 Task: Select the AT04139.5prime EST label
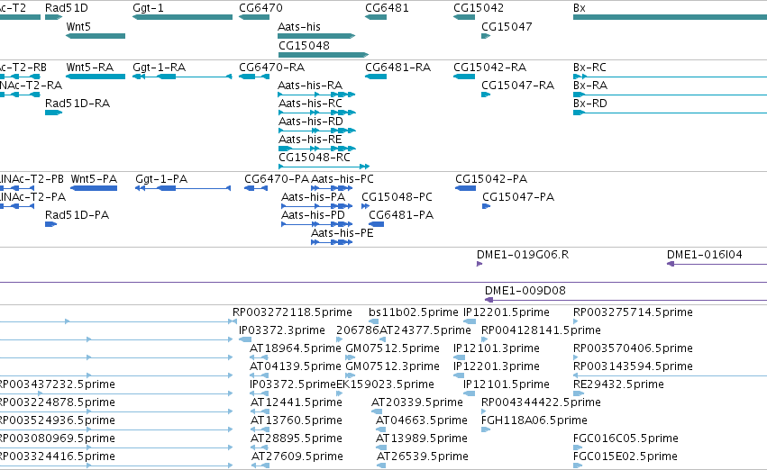pos(296,366)
